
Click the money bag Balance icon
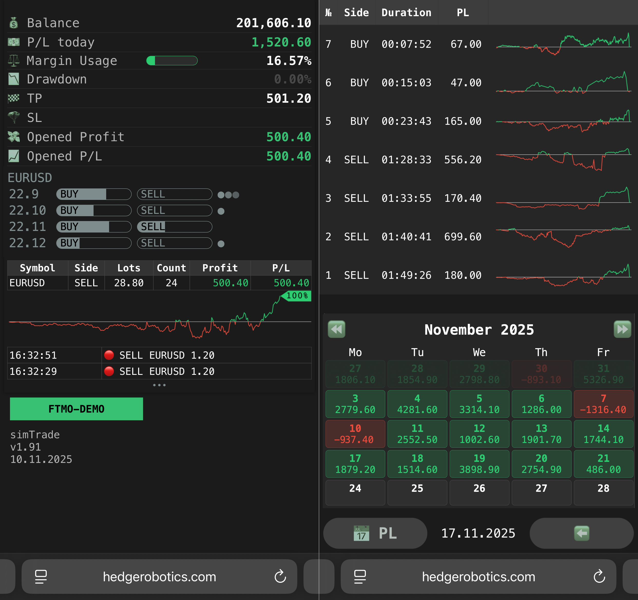tap(13, 23)
